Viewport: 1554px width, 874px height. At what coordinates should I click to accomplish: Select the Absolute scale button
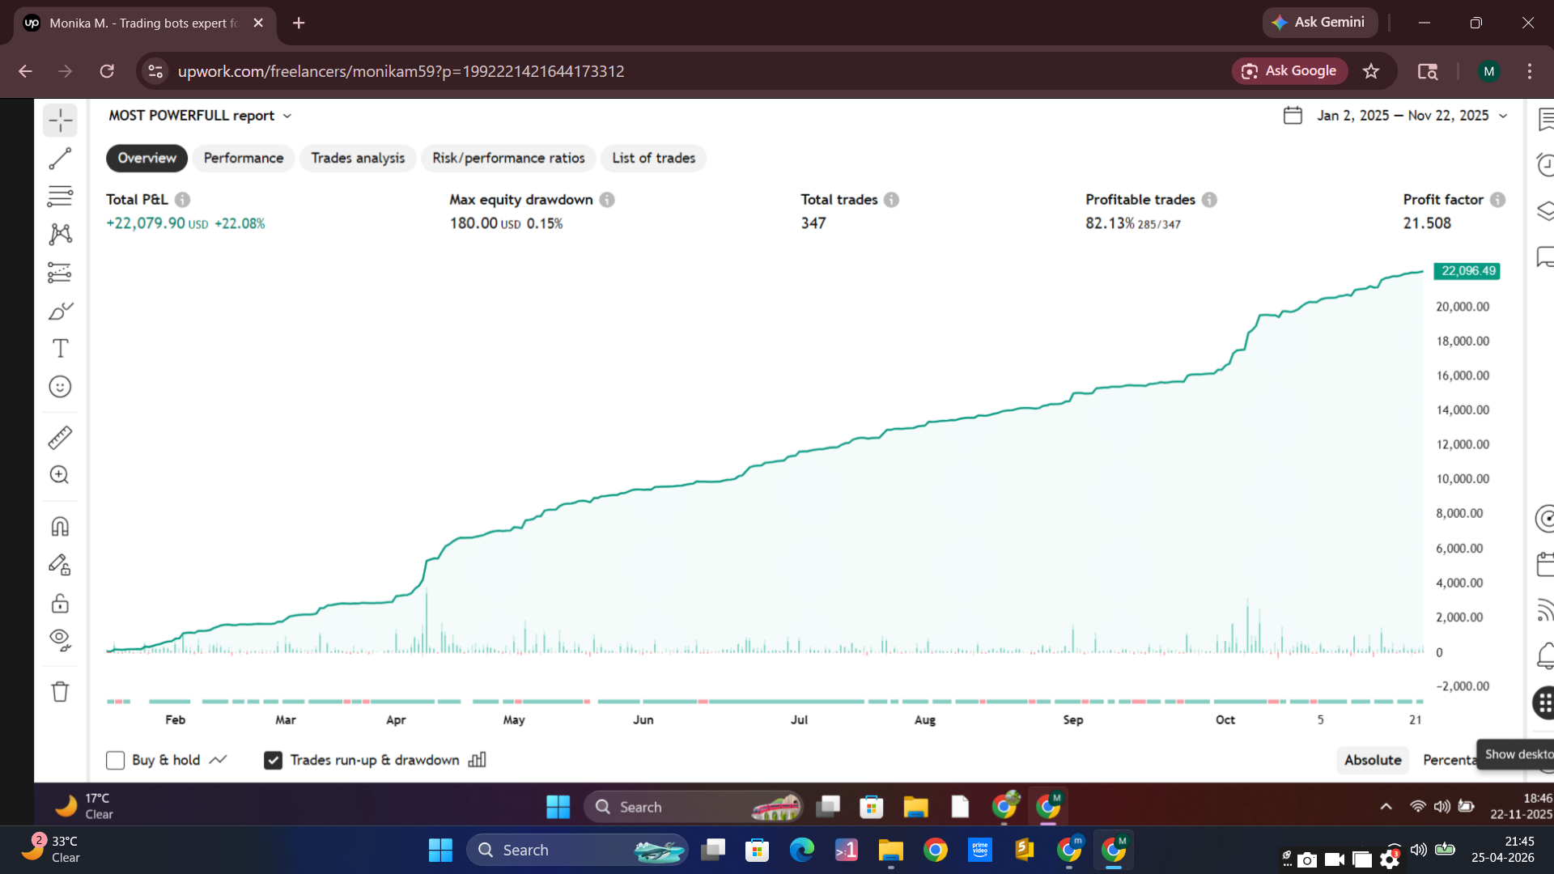tap(1373, 760)
